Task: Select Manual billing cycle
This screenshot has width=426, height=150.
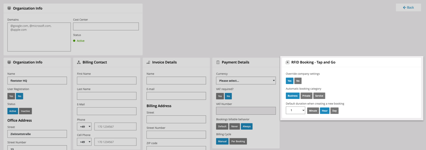Action: click(222, 141)
